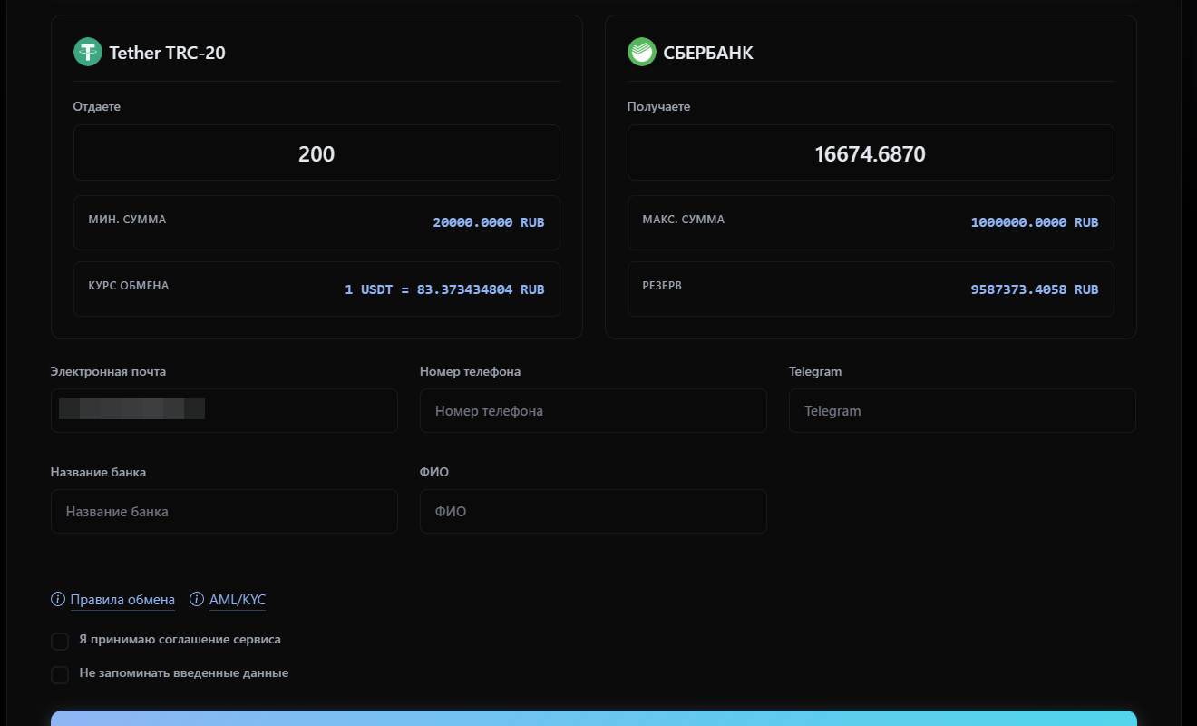Enable the Не запоминать введенные данные checkbox

[60, 674]
